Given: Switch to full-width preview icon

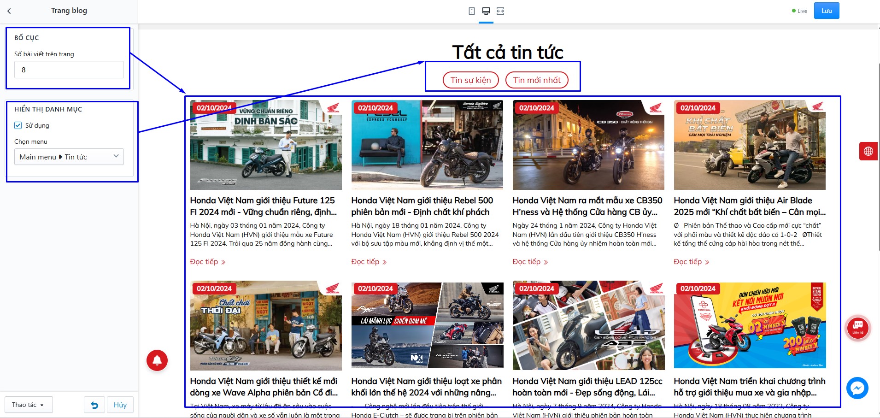Looking at the screenshot, I should pyautogui.click(x=500, y=11).
